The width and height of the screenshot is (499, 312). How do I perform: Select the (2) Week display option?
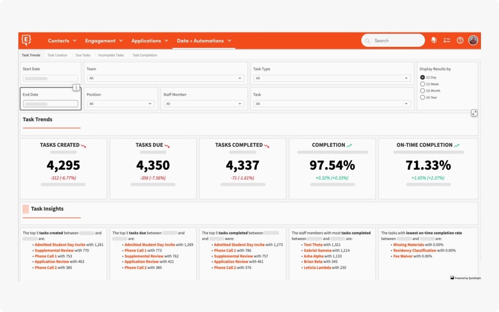[422, 84]
